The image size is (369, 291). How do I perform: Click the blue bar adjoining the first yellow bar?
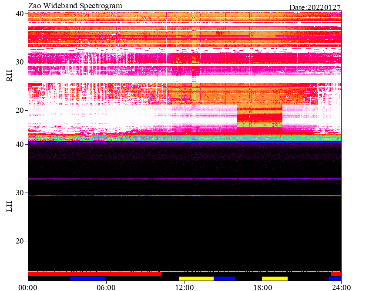pyautogui.click(x=224, y=278)
